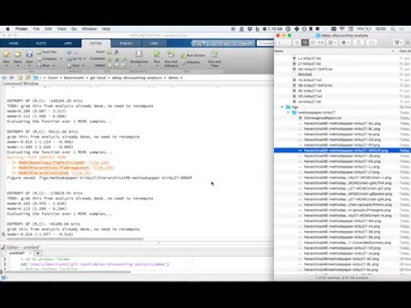Click the Run and Time icon

215,54
